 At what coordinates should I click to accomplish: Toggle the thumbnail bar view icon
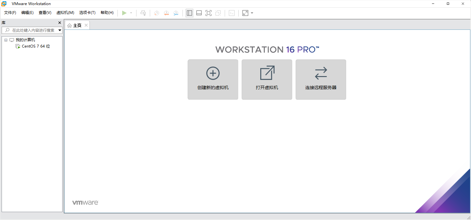pyautogui.click(x=199, y=13)
